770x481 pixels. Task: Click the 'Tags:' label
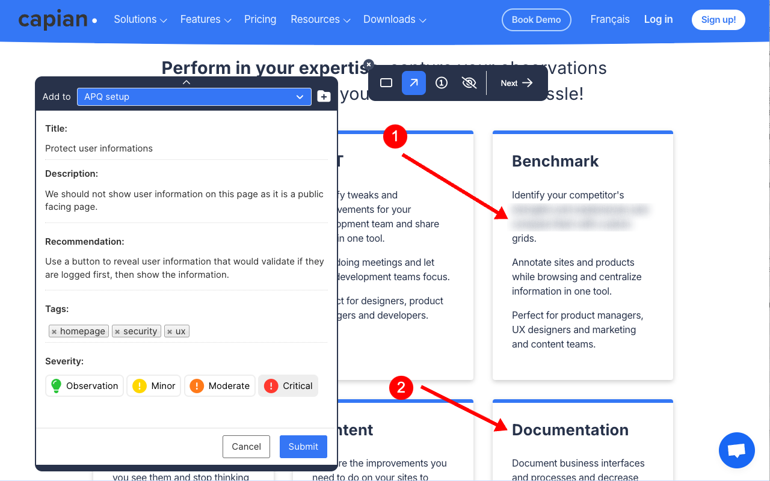57,309
